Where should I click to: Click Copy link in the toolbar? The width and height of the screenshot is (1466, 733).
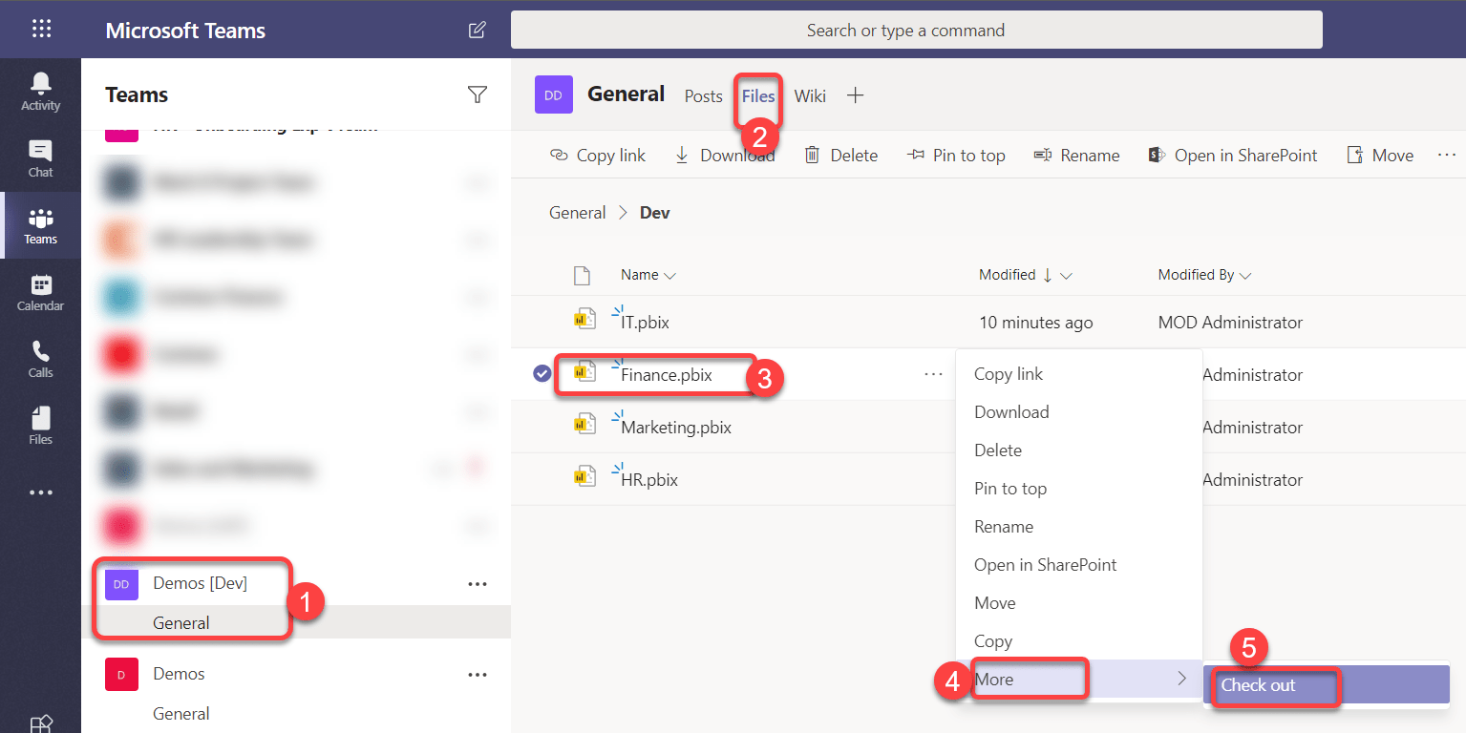coord(598,156)
